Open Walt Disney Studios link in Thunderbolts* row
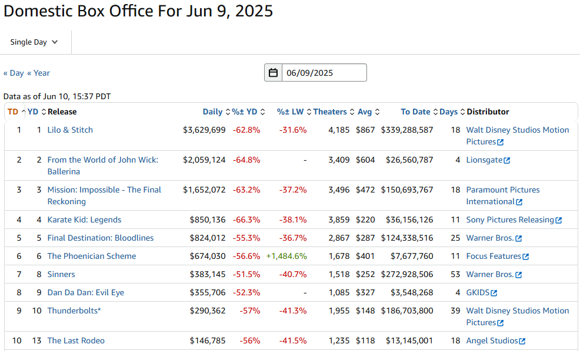Screen dimensions: 580x351 pyautogui.click(x=517, y=316)
